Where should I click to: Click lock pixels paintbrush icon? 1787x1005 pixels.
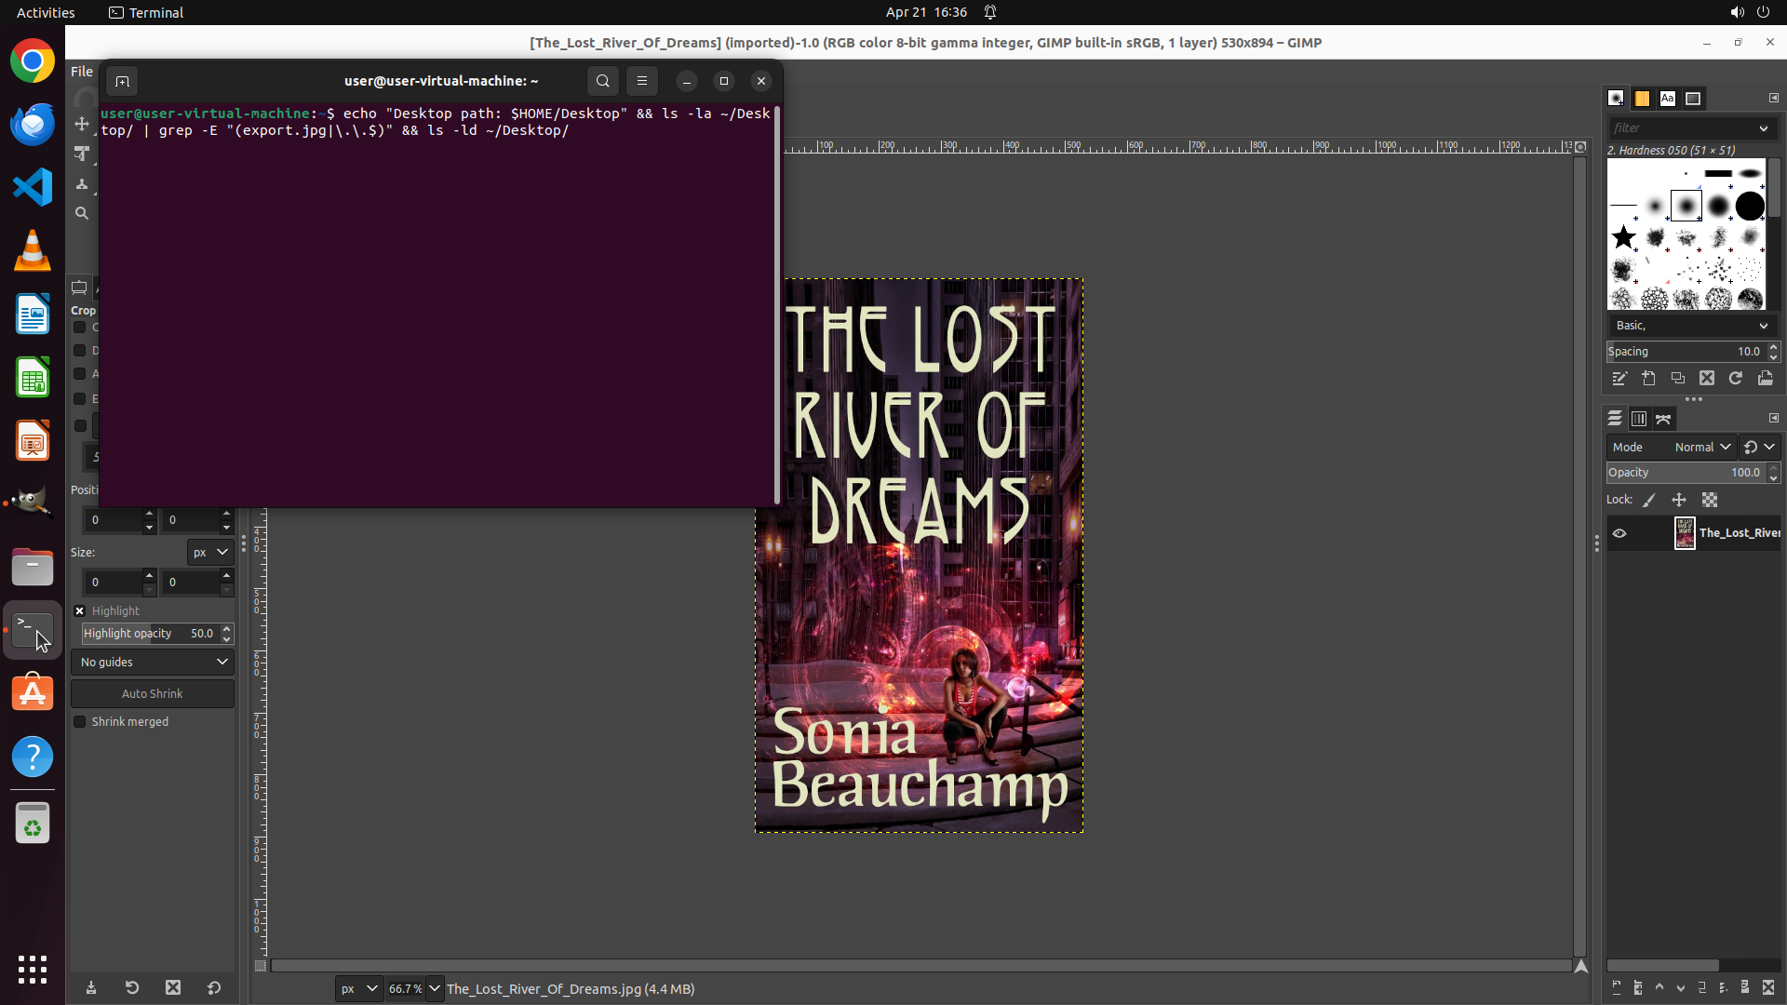tap(1649, 501)
